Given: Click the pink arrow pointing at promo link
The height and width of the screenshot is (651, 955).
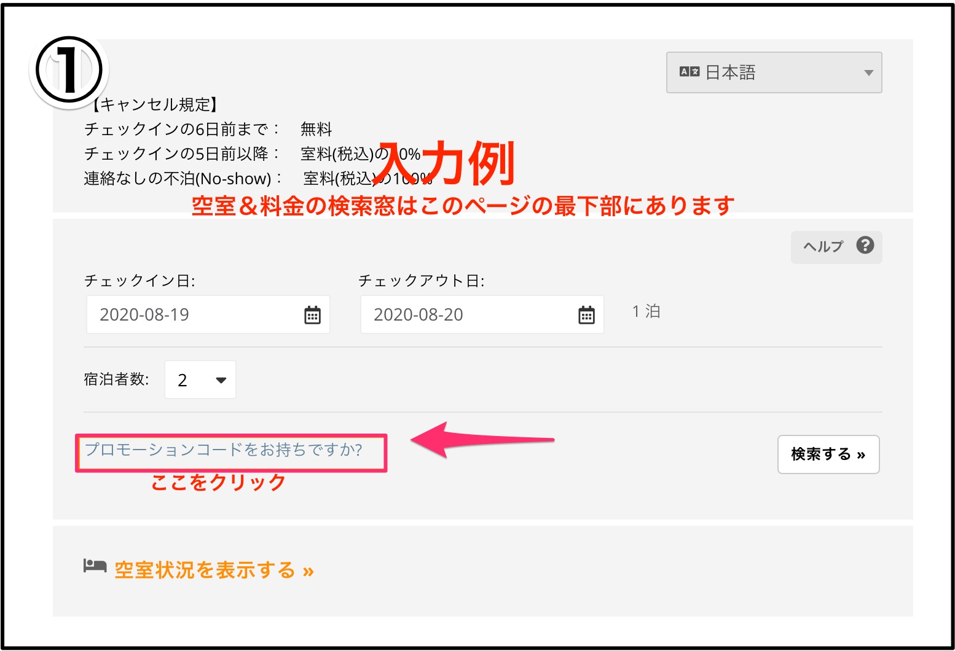Looking at the screenshot, I should [x=481, y=440].
